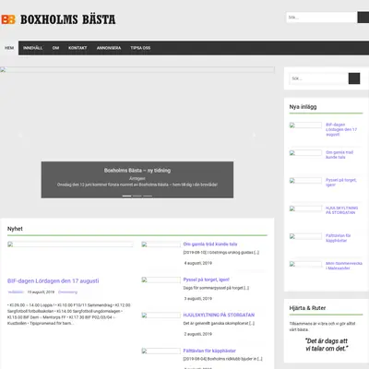Image resolution: width=369 pixels, height=369 pixels.
Task: Click thumbnail beside Pyssel på torget in Nyhet
Action: point(161,280)
